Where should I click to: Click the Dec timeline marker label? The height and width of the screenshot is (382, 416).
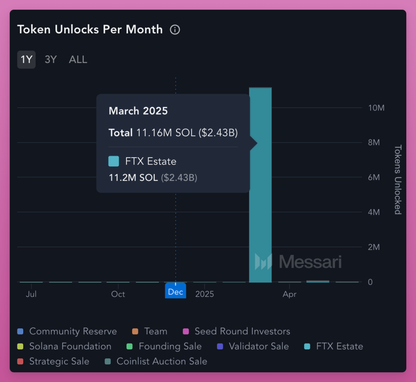coord(175,291)
